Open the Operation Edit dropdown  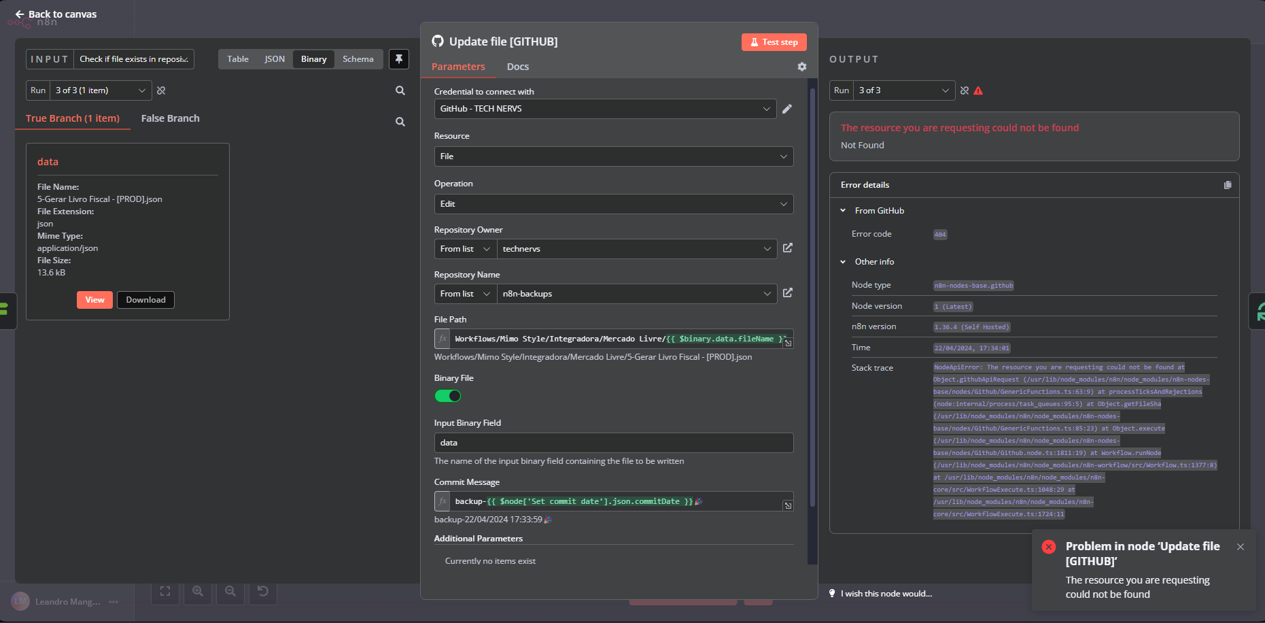[x=614, y=204]
